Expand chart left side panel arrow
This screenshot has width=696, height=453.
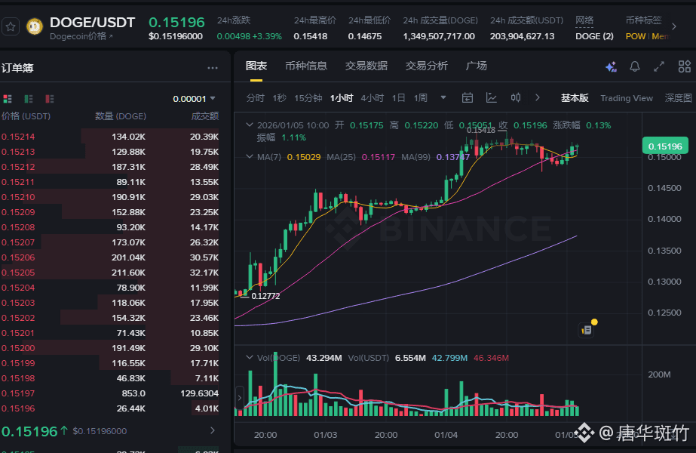pyautogui.click(x=239, y=397)
